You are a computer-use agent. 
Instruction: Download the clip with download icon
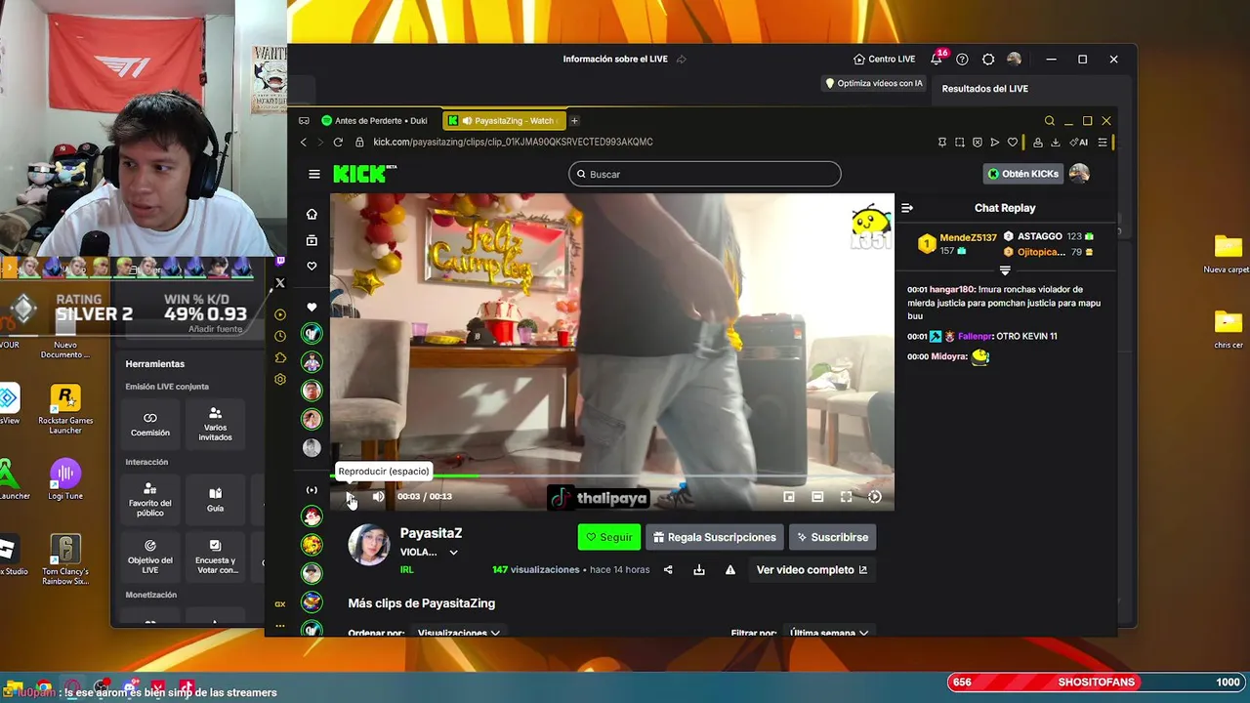699,570
